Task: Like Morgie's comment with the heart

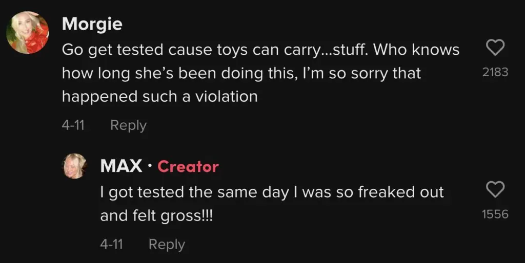Action: (x=495, y=49)
